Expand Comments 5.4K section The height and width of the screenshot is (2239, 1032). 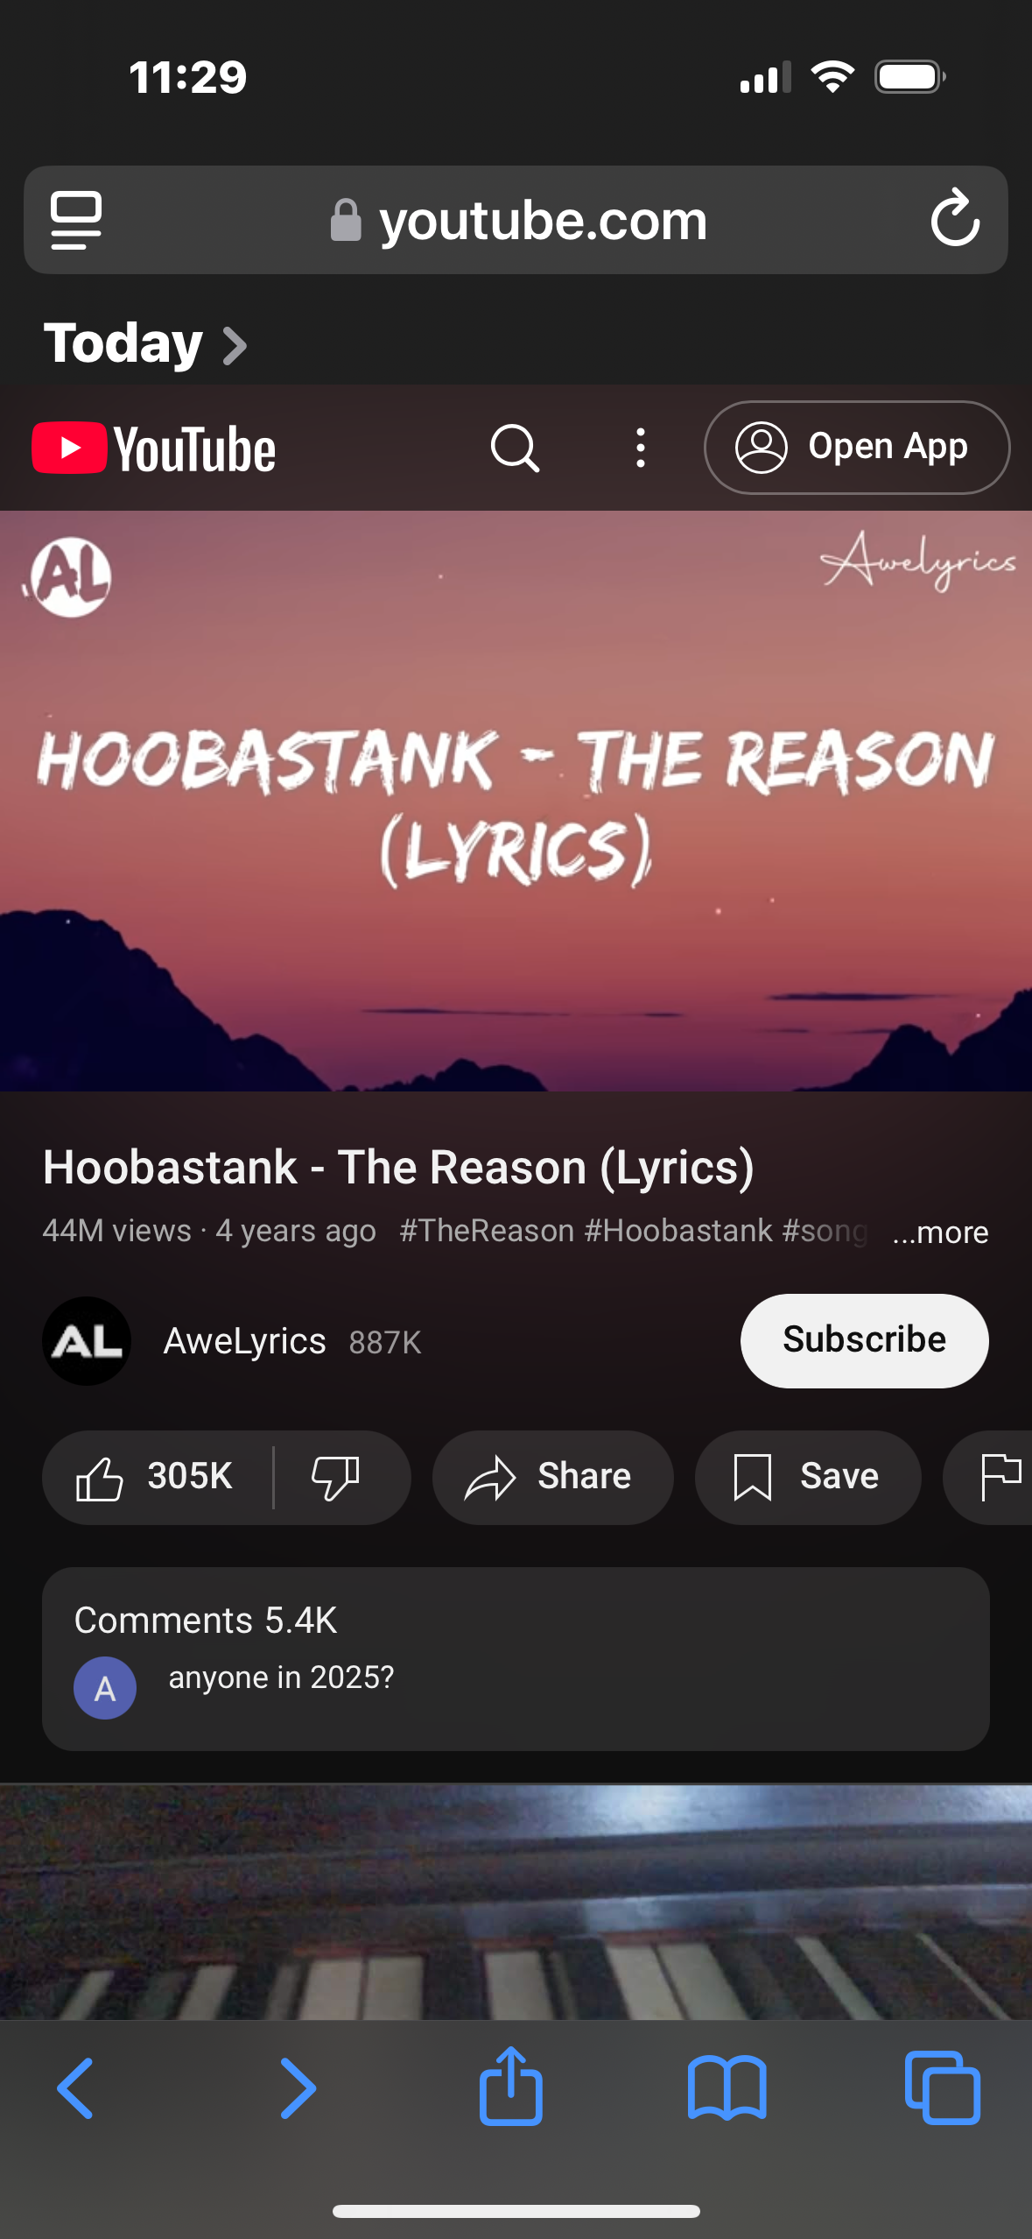pos(516,1658)
